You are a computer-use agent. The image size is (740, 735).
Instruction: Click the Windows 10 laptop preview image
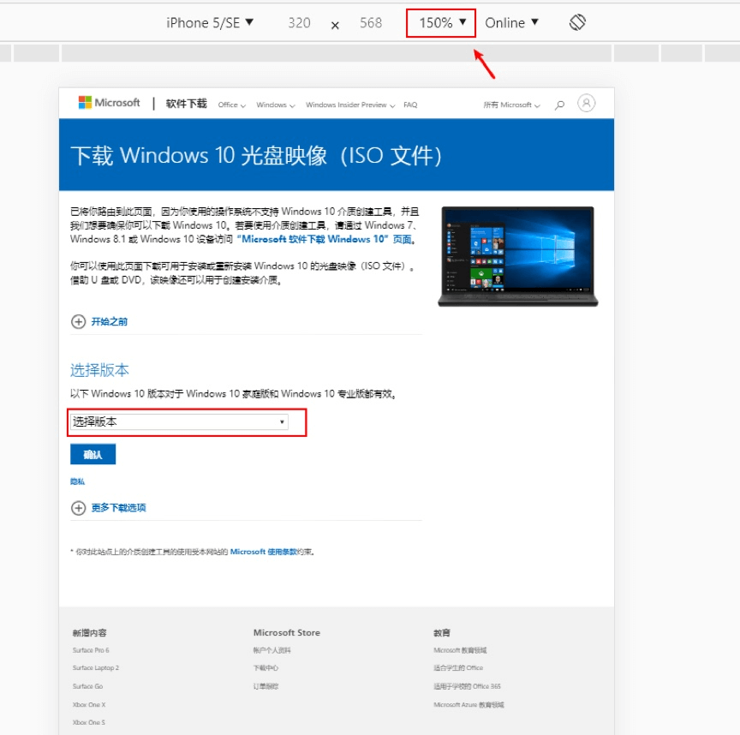pyautogui.click(x=517, y=254)
